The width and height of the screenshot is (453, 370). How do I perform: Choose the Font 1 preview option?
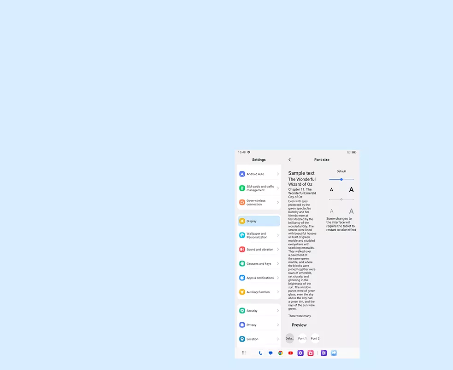coord(302,338)
